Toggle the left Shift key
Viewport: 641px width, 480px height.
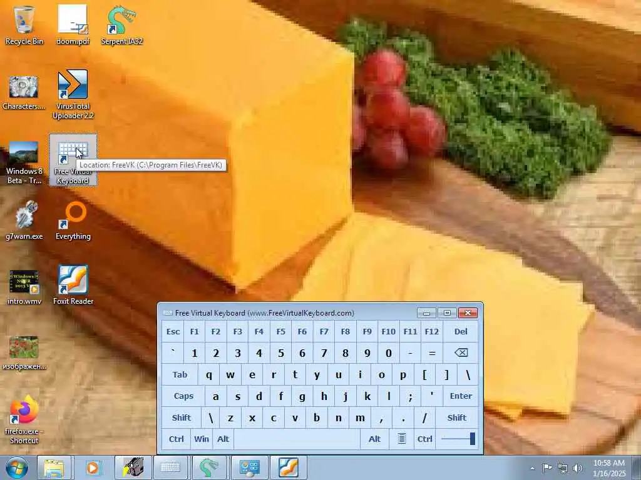point(181,417)
